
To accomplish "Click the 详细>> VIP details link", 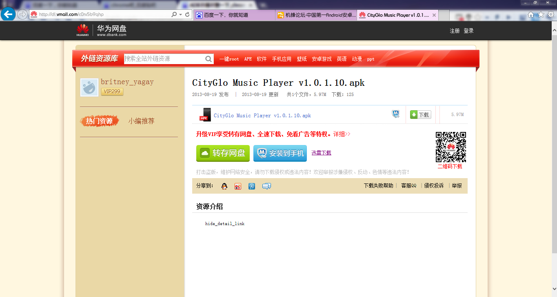I will point(342,134).
